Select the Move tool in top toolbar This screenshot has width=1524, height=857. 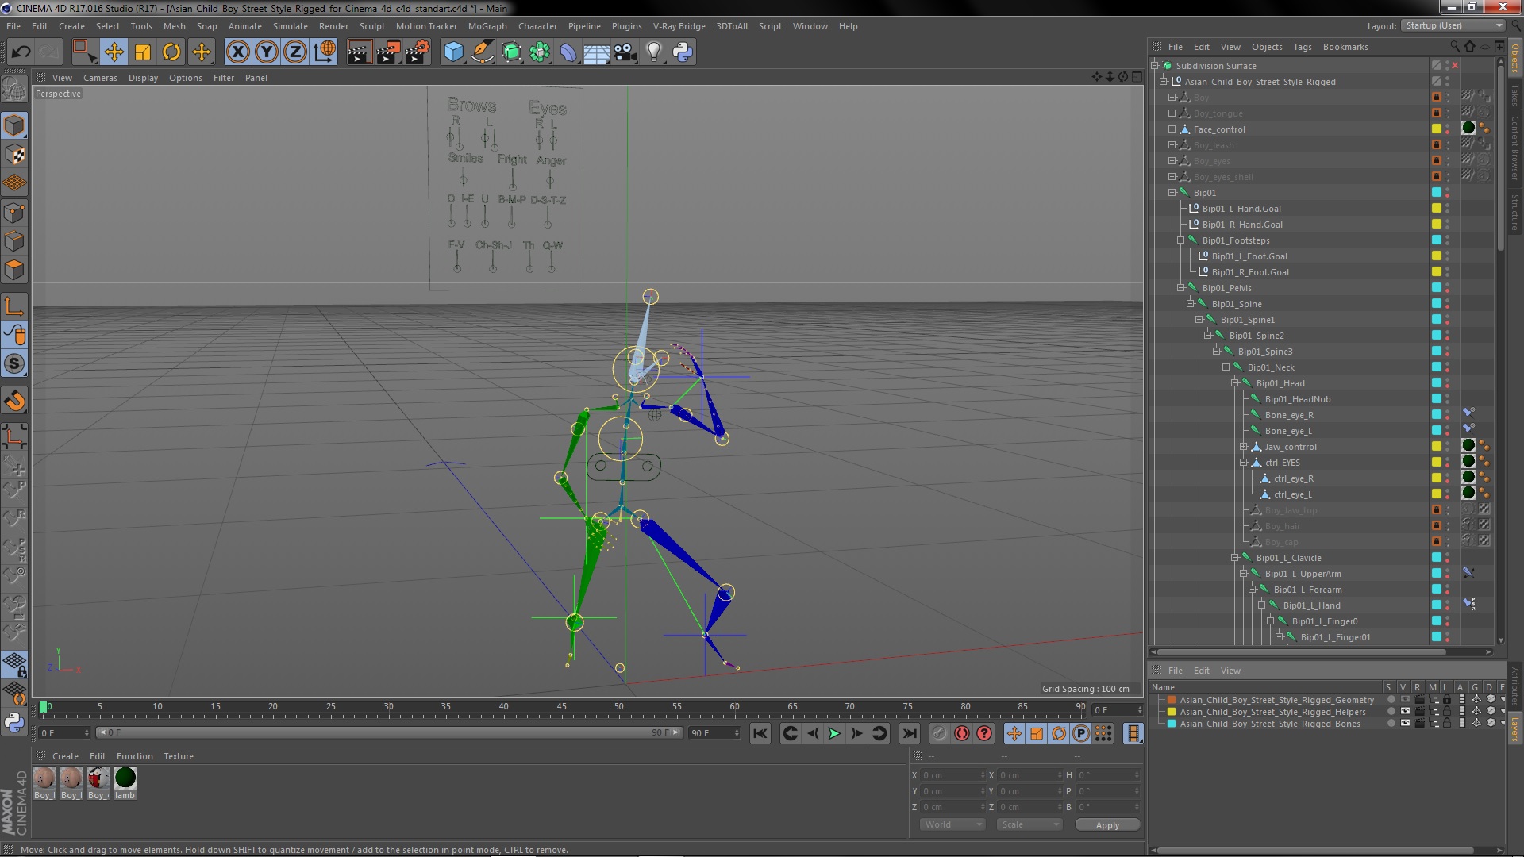tap(114, 52)
